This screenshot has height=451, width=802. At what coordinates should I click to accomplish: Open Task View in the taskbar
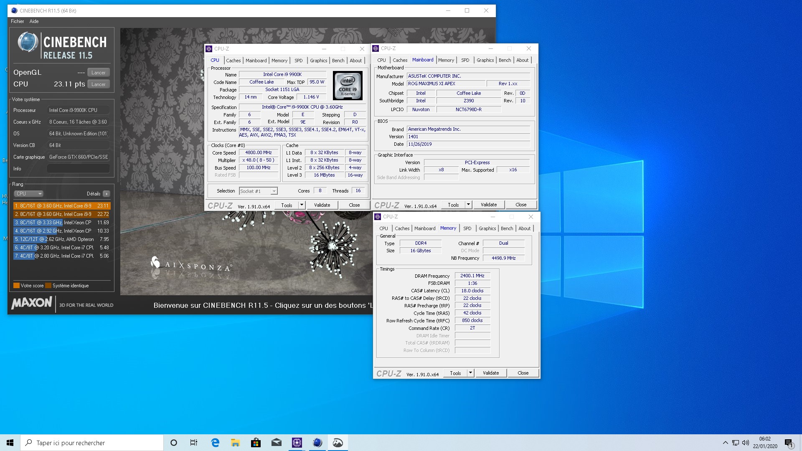[x=194, y=443]
